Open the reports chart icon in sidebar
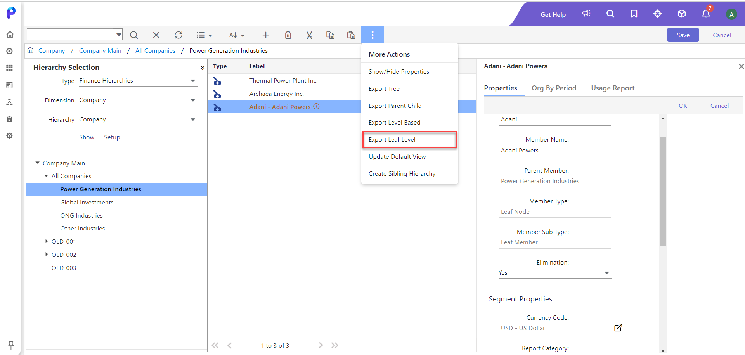The width and height of the screenshot is (745, 355). point(10,85)
